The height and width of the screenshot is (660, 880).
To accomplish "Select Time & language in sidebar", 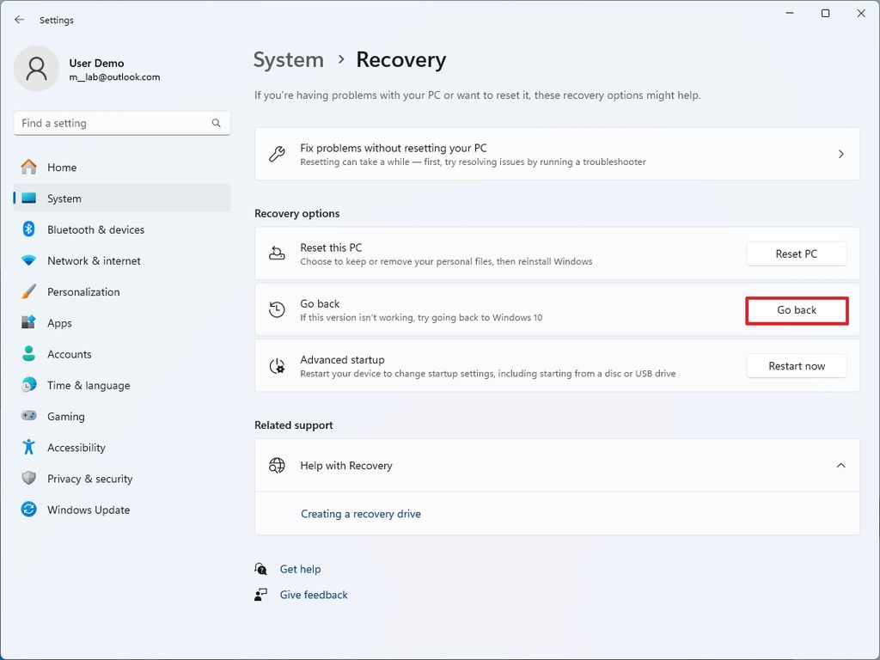I will (89, 385).
